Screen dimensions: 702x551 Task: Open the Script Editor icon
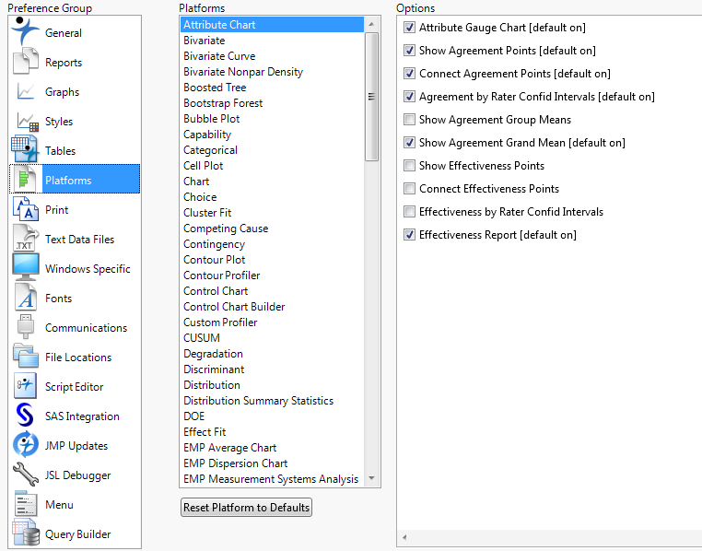[x=25, y=385]
